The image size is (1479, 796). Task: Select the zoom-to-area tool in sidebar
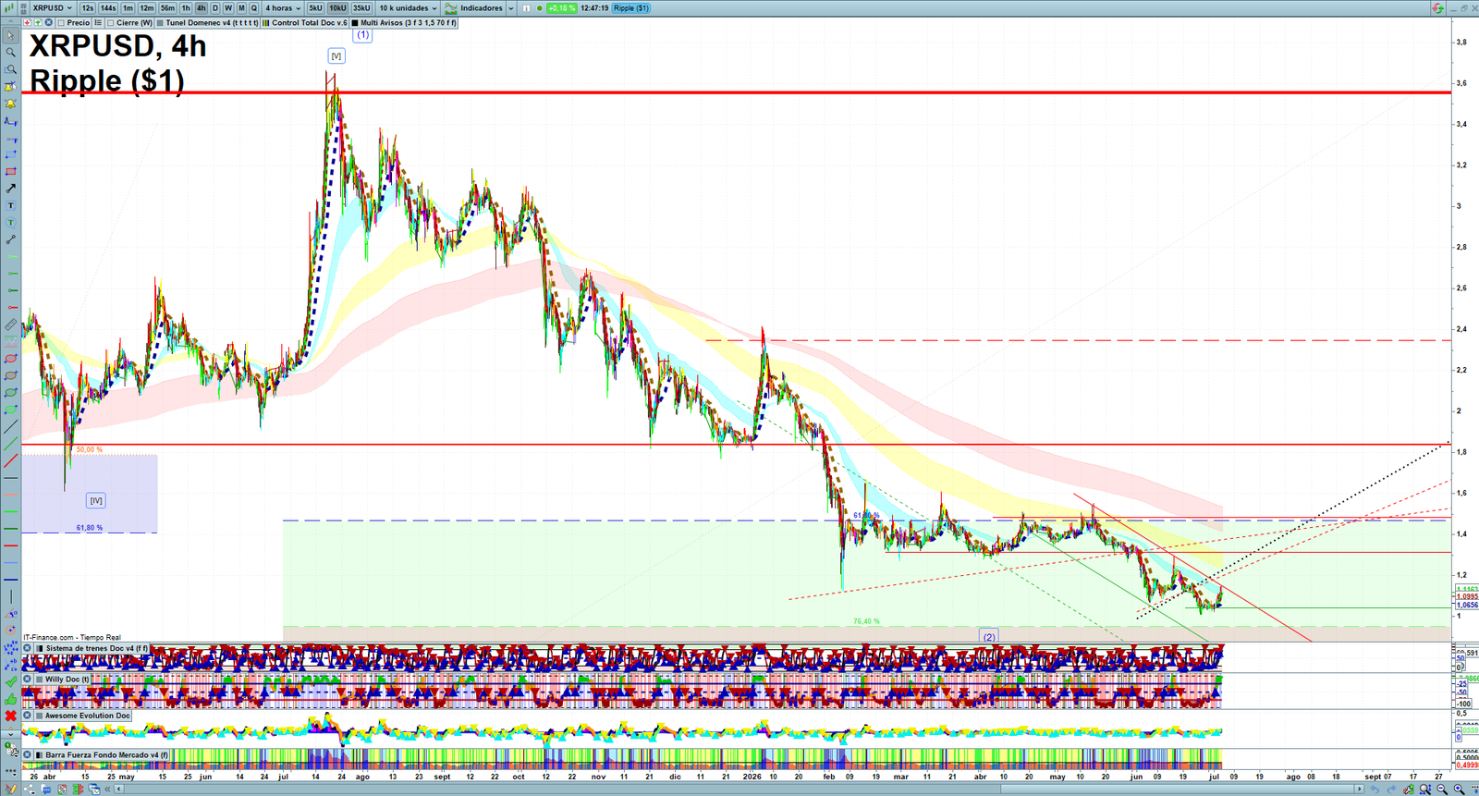coord(11,69)
